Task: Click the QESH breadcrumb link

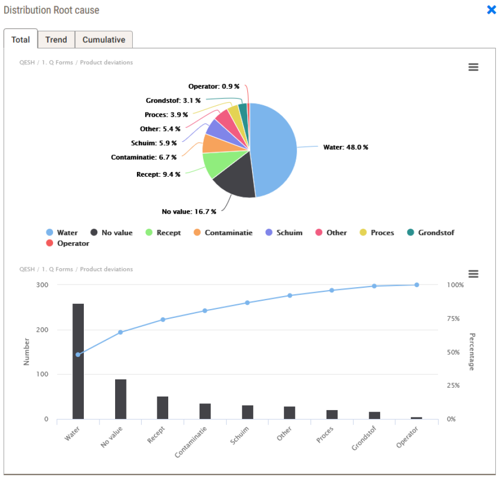Action: coord(27,62)
